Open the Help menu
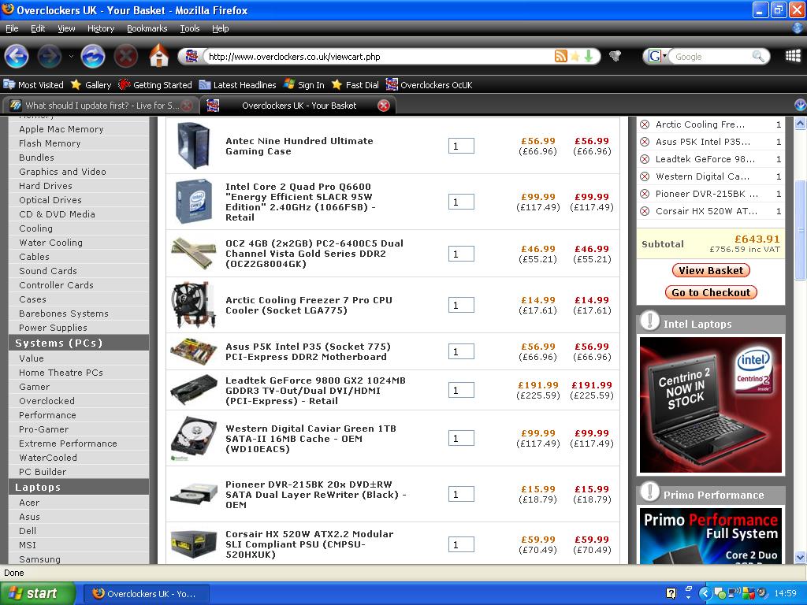 click(221, 28)
